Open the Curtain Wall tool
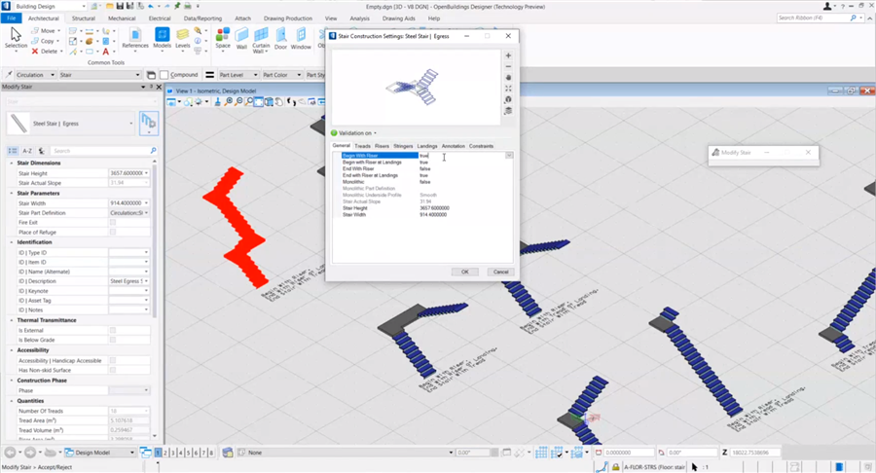Viewport: 876px width, 473px height. click(x=261, y=40)
